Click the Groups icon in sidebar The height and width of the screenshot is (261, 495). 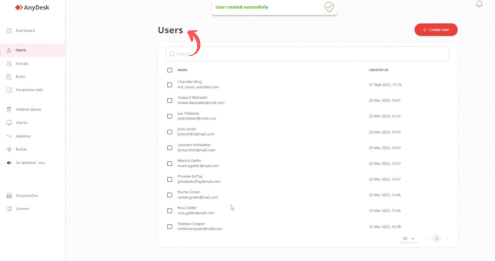pos(9,63)
